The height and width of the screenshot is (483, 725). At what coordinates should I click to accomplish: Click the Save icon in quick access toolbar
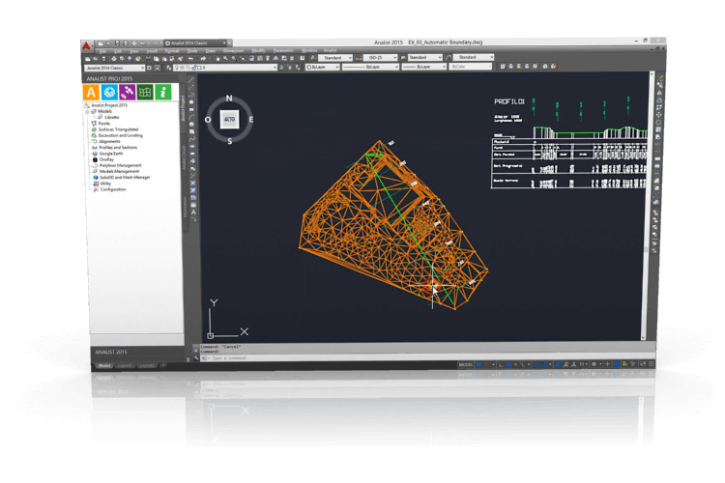(x=117, y=43)
